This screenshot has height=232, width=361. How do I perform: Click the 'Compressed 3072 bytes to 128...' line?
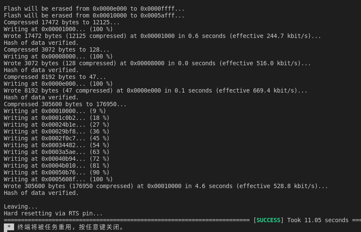coord(57,49)
